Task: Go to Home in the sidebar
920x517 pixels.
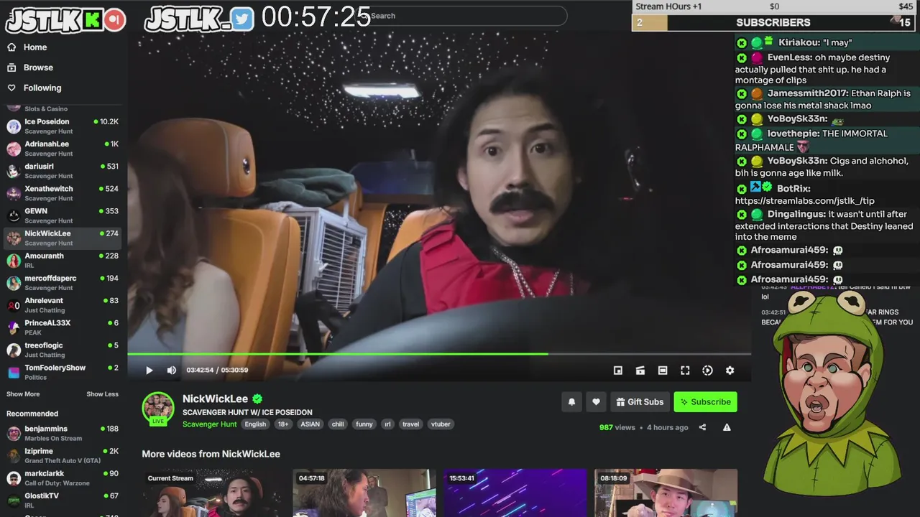Action: click(35, 47)
